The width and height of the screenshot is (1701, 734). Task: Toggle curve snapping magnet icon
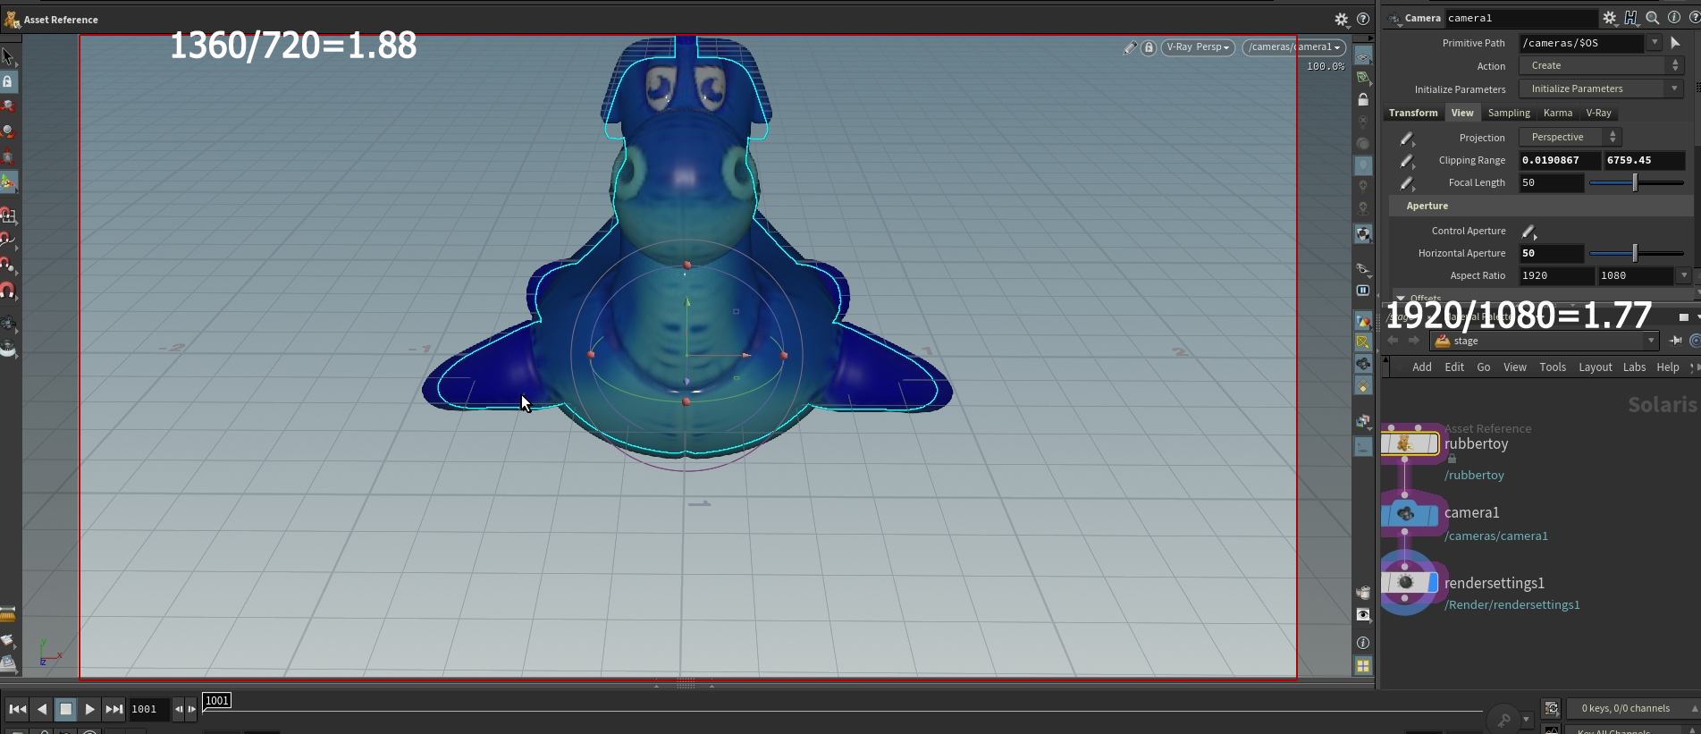pyautogui.click(x=8, y=240)
